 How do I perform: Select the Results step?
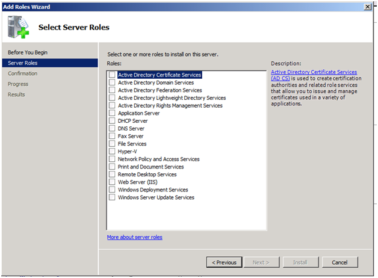pyautogui.click(x=16, y=94)
